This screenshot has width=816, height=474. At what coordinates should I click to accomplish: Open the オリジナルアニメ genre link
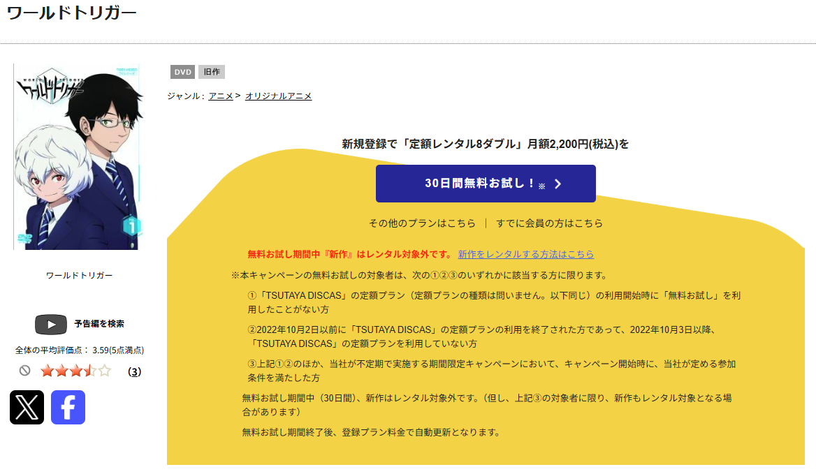coord(279,96)
